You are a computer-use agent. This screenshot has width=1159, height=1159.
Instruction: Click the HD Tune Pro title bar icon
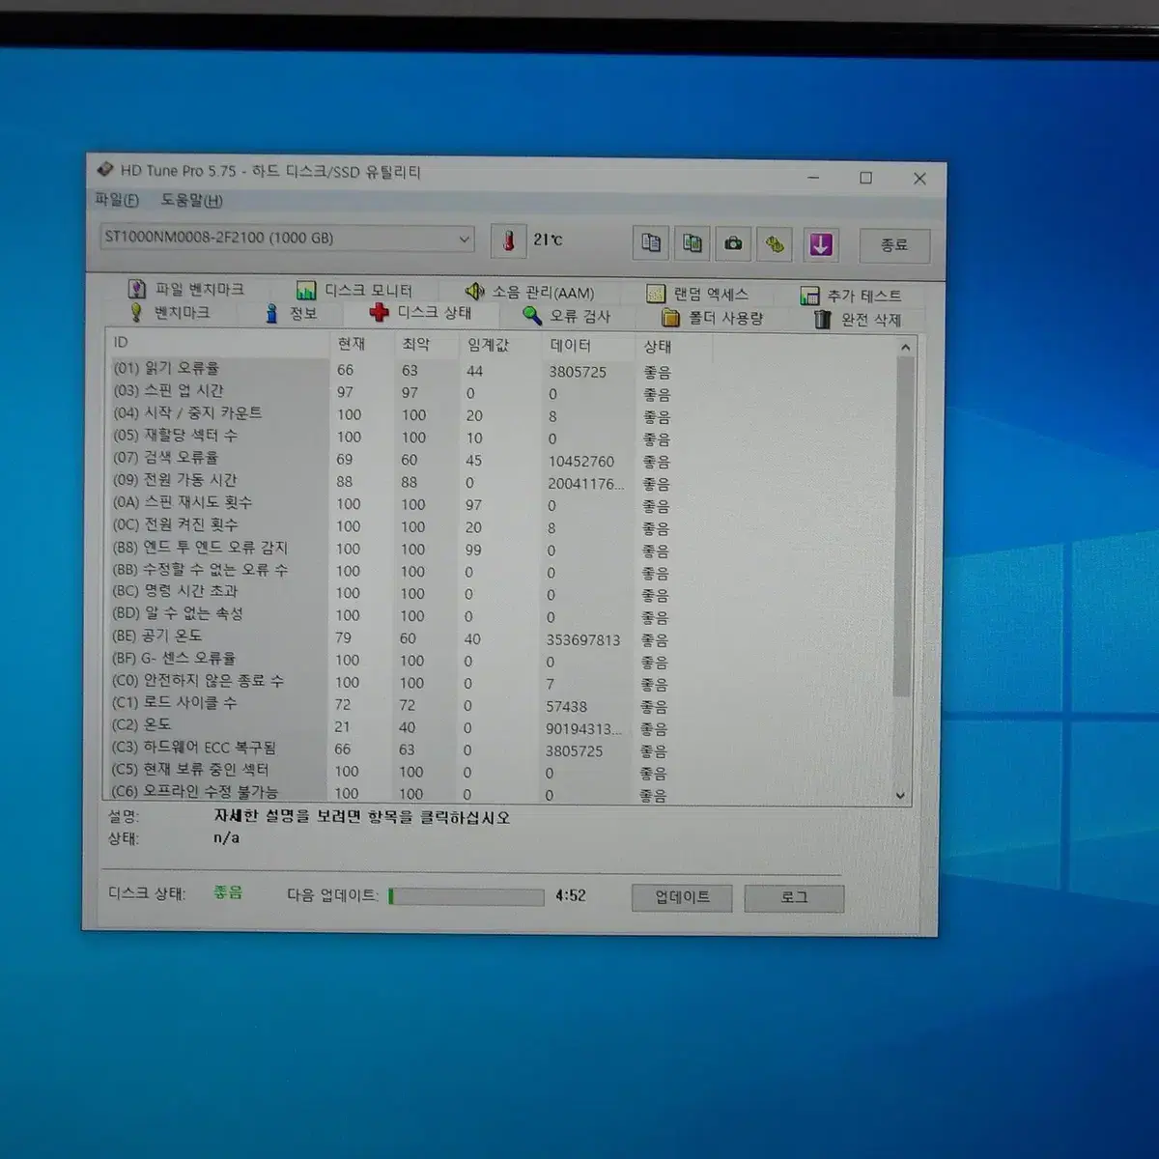click(105, 170)
